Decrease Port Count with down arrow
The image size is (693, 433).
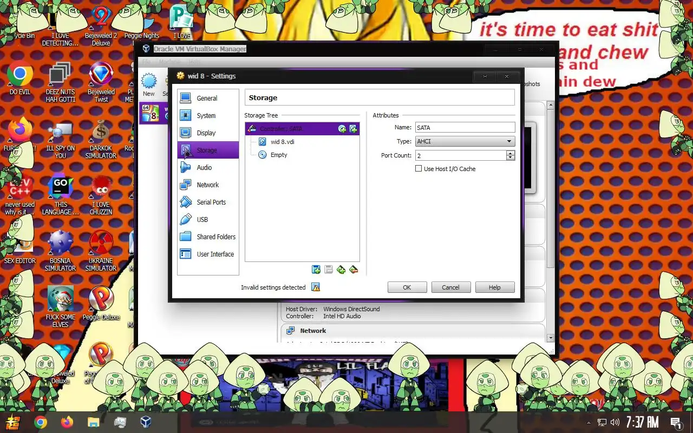pos(511,158)
